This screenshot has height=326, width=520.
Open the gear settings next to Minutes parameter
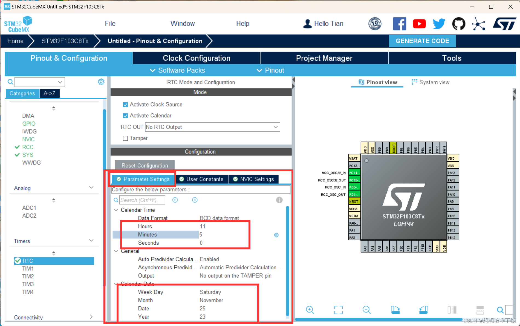(276, 235)
